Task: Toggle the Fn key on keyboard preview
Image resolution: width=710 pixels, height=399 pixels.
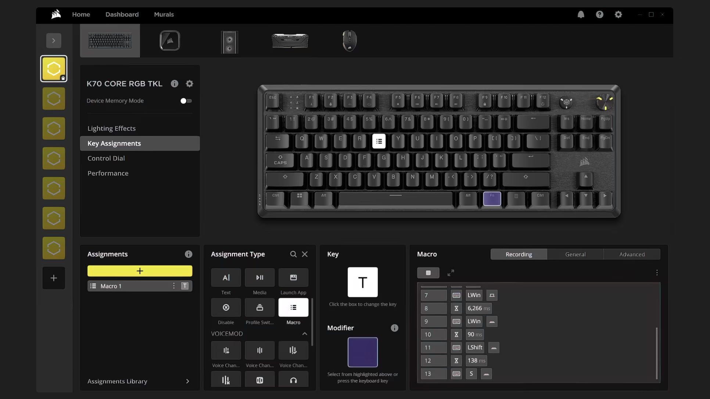Action: (492, 199)
